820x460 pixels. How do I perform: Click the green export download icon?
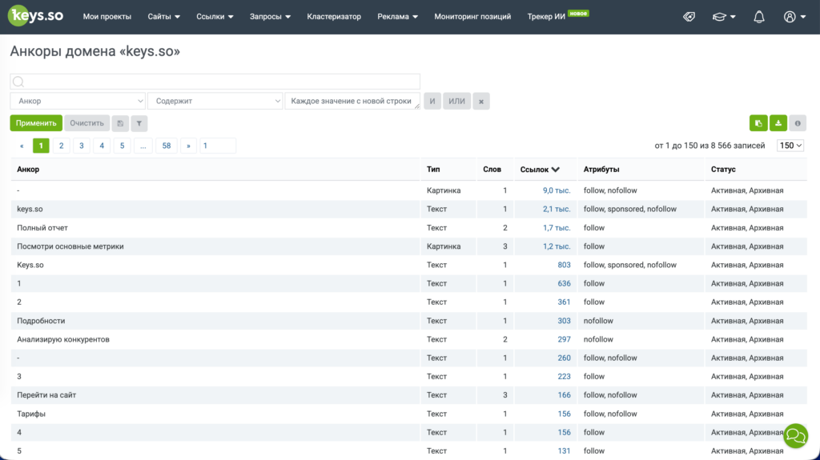click(x=778, y=123)
